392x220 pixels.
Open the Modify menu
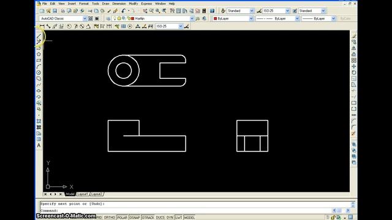pyautogui.click(x=134, y=4)
